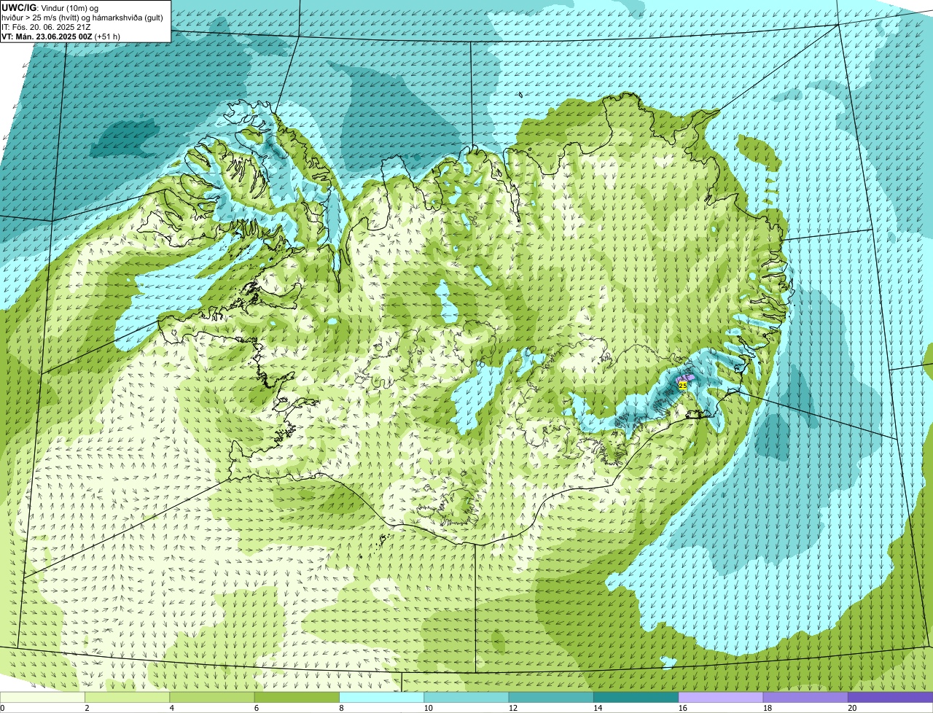Click the 16–18 light lavender legend color segment
Viewport: 933px width, 713px height.
[721, 697]
